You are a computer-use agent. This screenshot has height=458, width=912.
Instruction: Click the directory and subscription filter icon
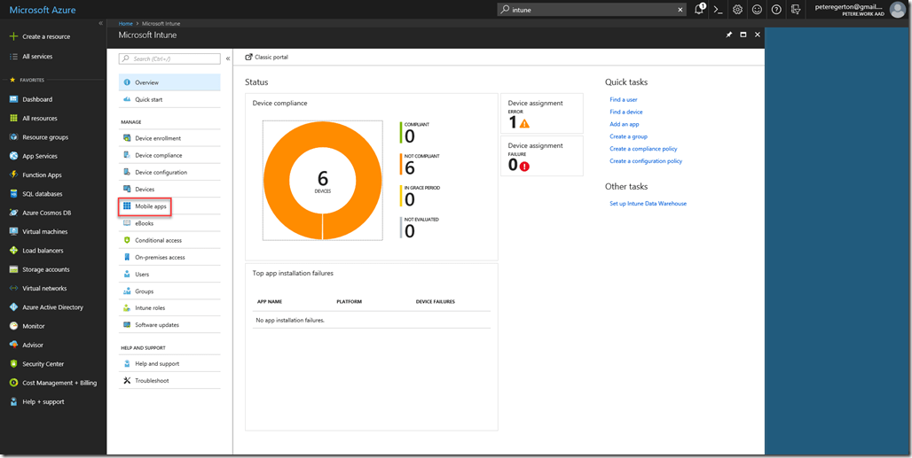pyautogui.click(x=796, y=9)
